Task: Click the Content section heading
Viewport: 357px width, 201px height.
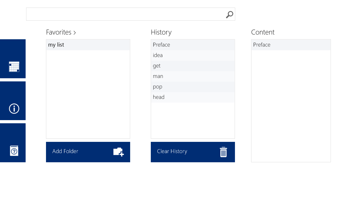Action: click(263, 32)
